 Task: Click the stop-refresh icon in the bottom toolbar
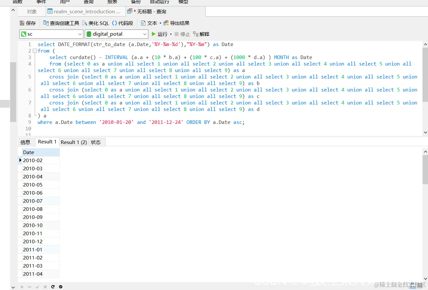[61, 287]
